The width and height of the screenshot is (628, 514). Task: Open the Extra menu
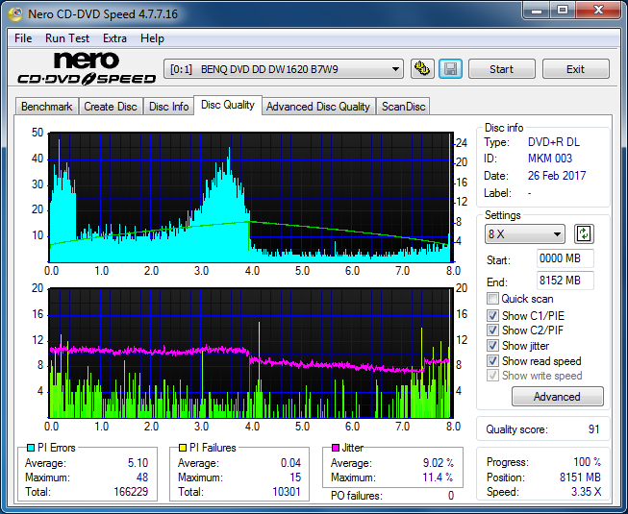pyautogui.click(x=114, y=38)
